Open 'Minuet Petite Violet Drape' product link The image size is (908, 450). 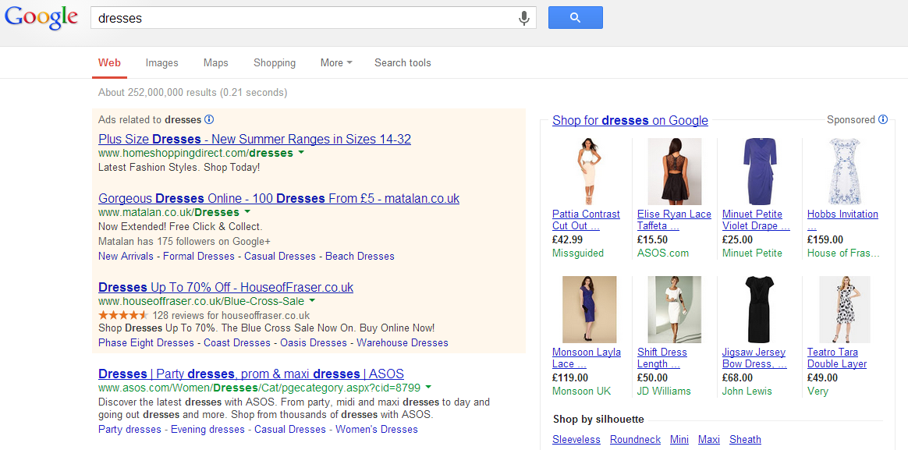click(757, 220)
